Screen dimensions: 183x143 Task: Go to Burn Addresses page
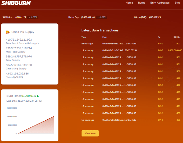click(160, 3)
